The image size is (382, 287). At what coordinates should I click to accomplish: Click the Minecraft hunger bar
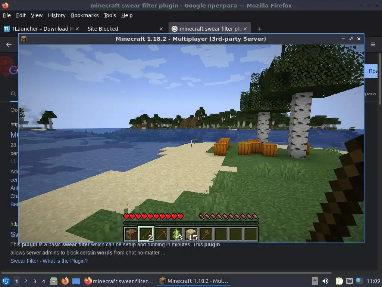tap(229, 216)
